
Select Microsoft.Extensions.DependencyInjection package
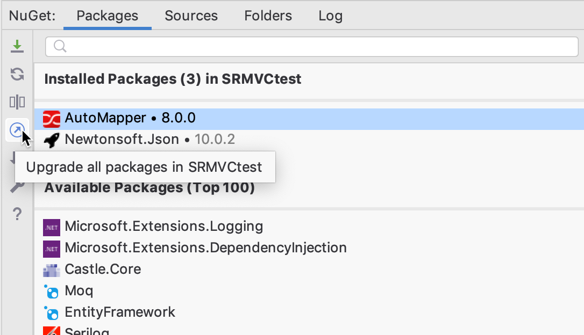205,248
